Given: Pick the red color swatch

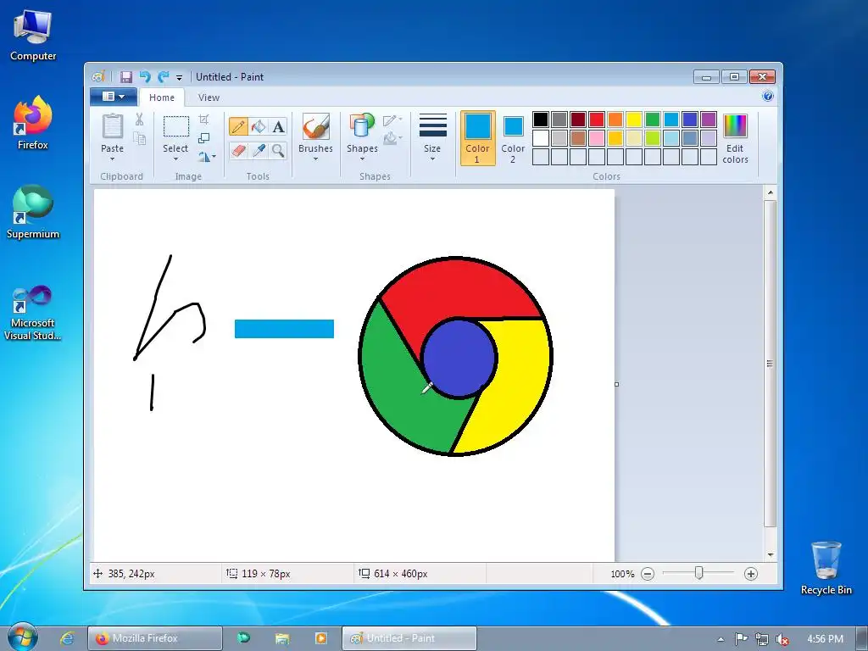Looking at the screenshot, I should click(x=597, y=119).
